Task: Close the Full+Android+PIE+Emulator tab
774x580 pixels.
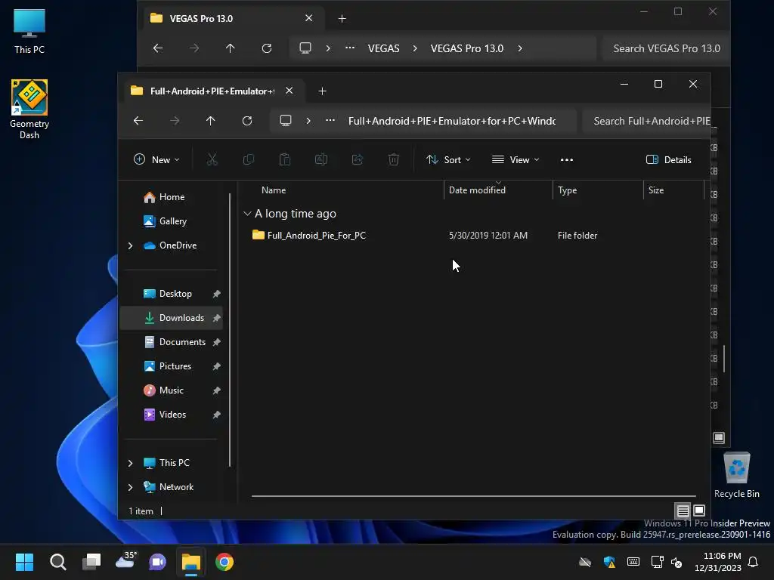Action: [289, 91]
